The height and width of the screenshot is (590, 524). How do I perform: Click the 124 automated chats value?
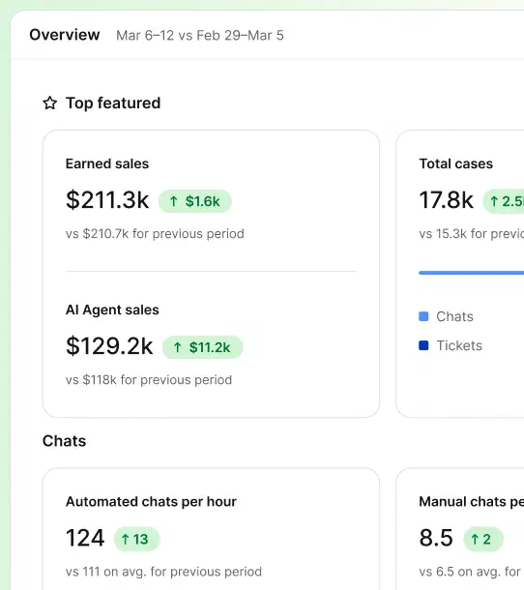click(x=85, y=538)
